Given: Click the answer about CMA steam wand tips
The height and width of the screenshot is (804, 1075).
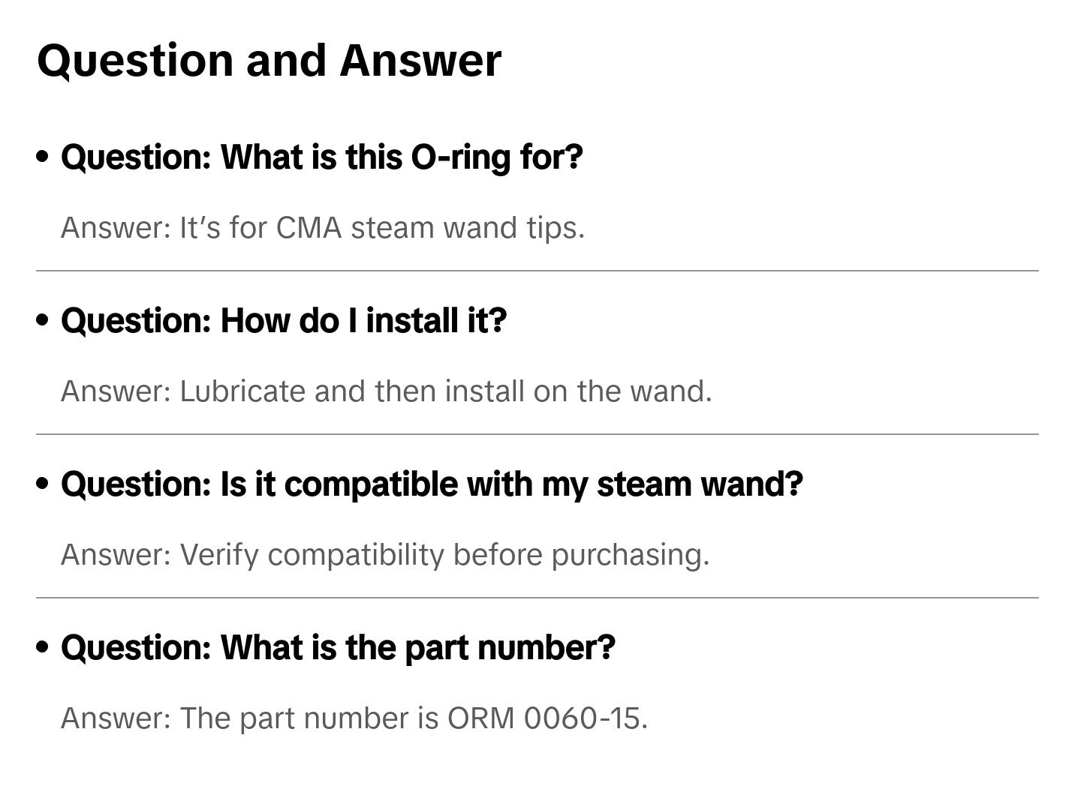Looking at the screenshot, I should point(322,228).
